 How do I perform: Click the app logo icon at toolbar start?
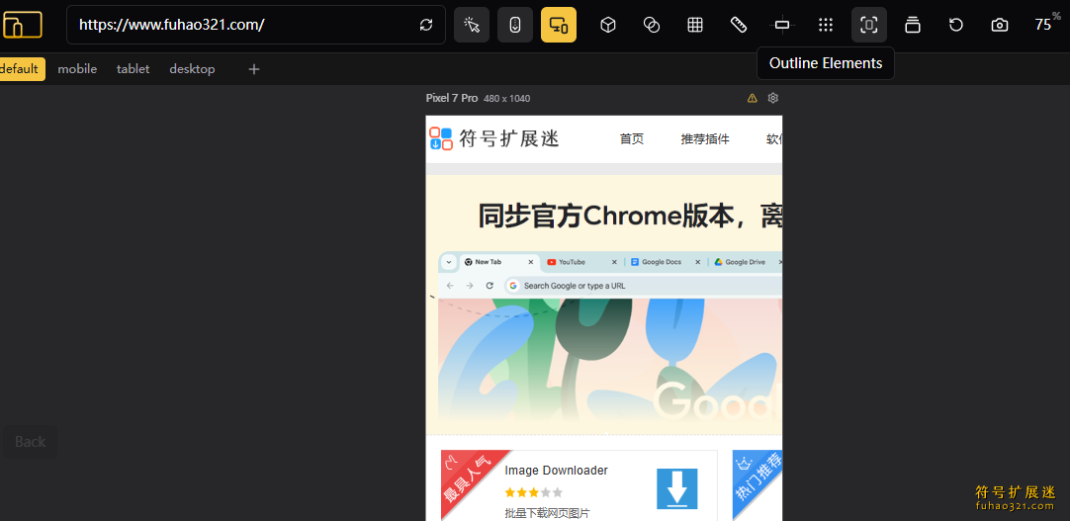(22, 26)
